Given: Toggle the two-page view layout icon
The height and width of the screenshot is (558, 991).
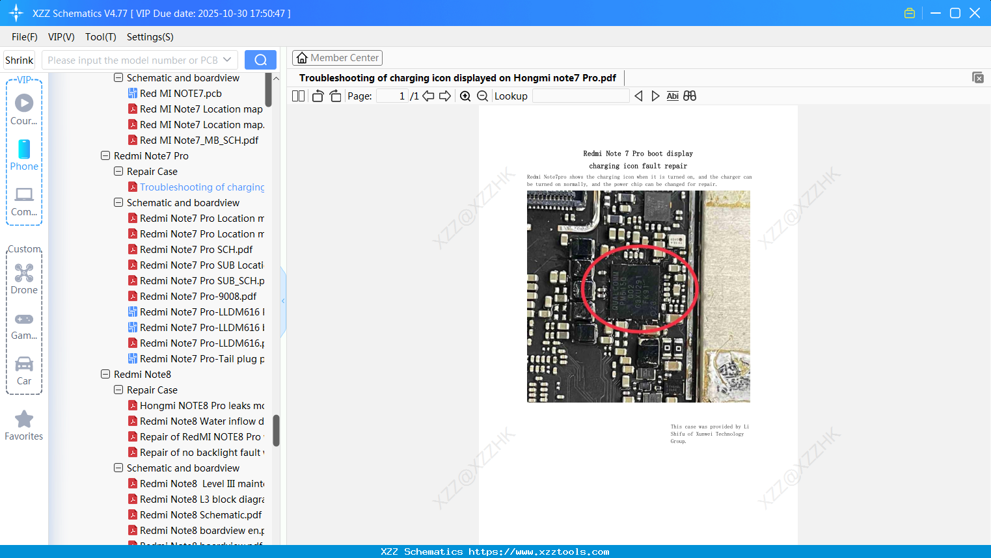Looking at the screenshot, I should [x=299, y=96].
